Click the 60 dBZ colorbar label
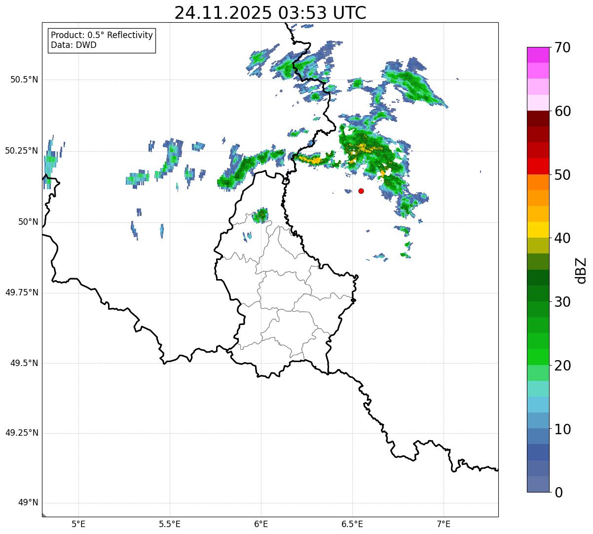 562,111
